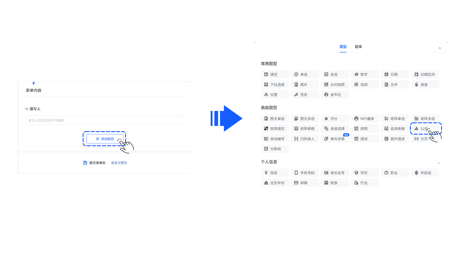Screen dimensions: 453x255
Task: Open the 自定义图文 link
Action: tap(119, 163)
